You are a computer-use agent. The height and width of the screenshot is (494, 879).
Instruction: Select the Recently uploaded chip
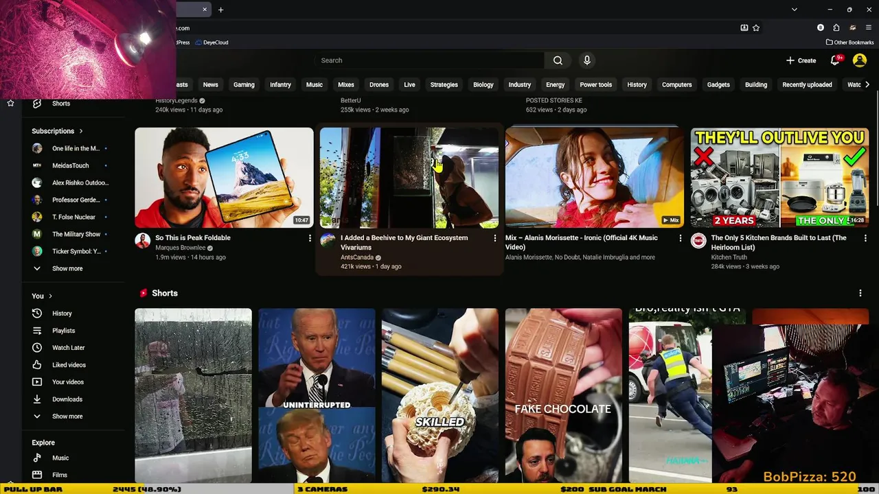tap(807, 85)
